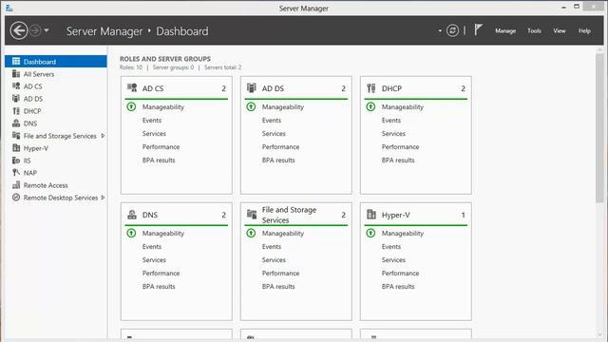The image size is (608, 342).
Task: Click the vertical scrollbar thumb
Action: [599, 128]
